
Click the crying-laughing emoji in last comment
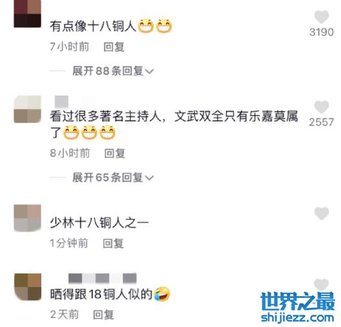pyautogui.click(x=161, y=295)
